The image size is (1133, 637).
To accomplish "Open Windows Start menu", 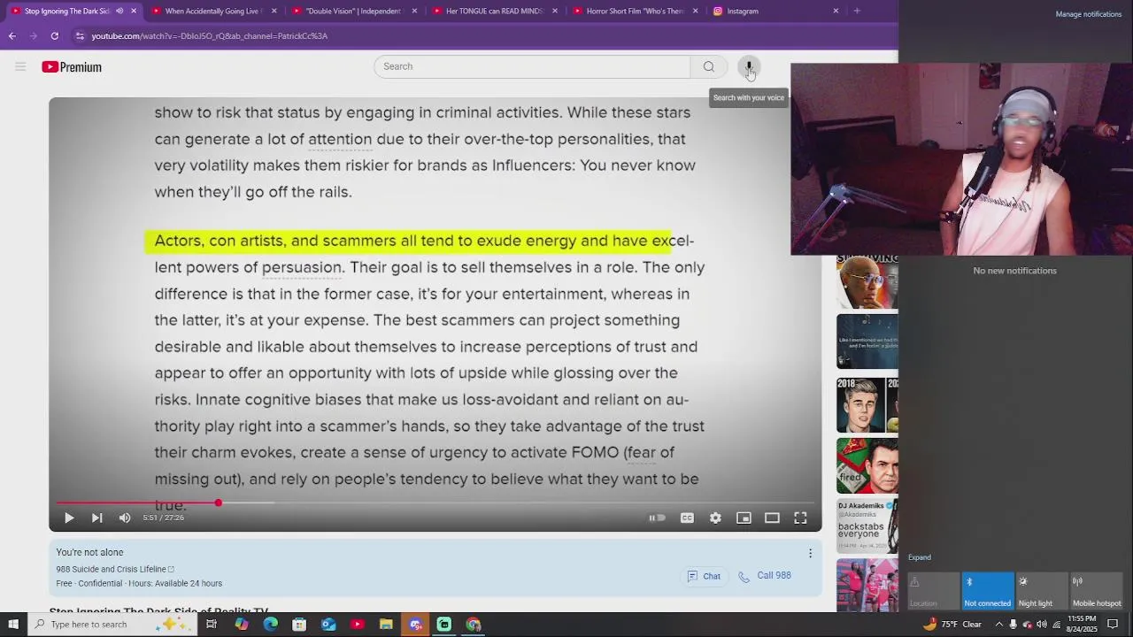I will coord(13,625).
